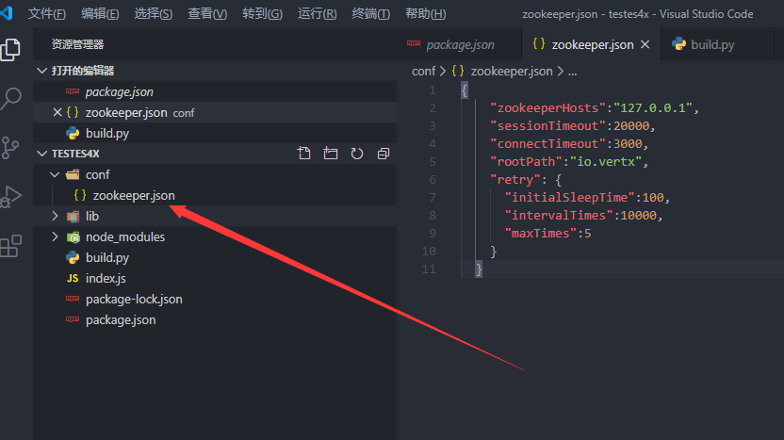The height and width of the screenshot is (440, 784).
Task: Collapse the conf folder
Action: [x=55, y=174]
